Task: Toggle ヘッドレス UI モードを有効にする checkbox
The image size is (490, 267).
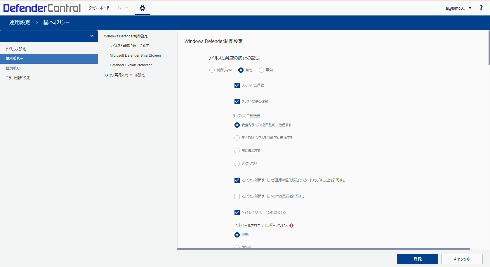Action: 237,212
